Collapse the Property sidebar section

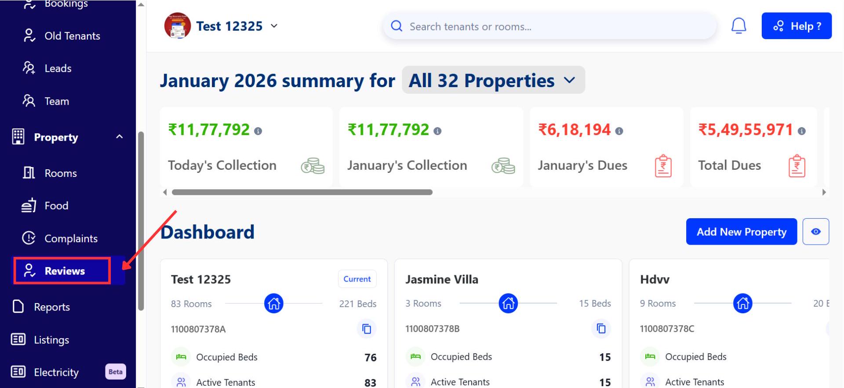click(x=119, y=137)
